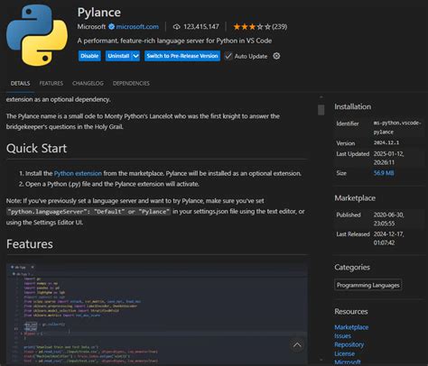Screen dimensions: 428x366
Task: Open the extension settings gear icon
Action: [x=276, y=56]
